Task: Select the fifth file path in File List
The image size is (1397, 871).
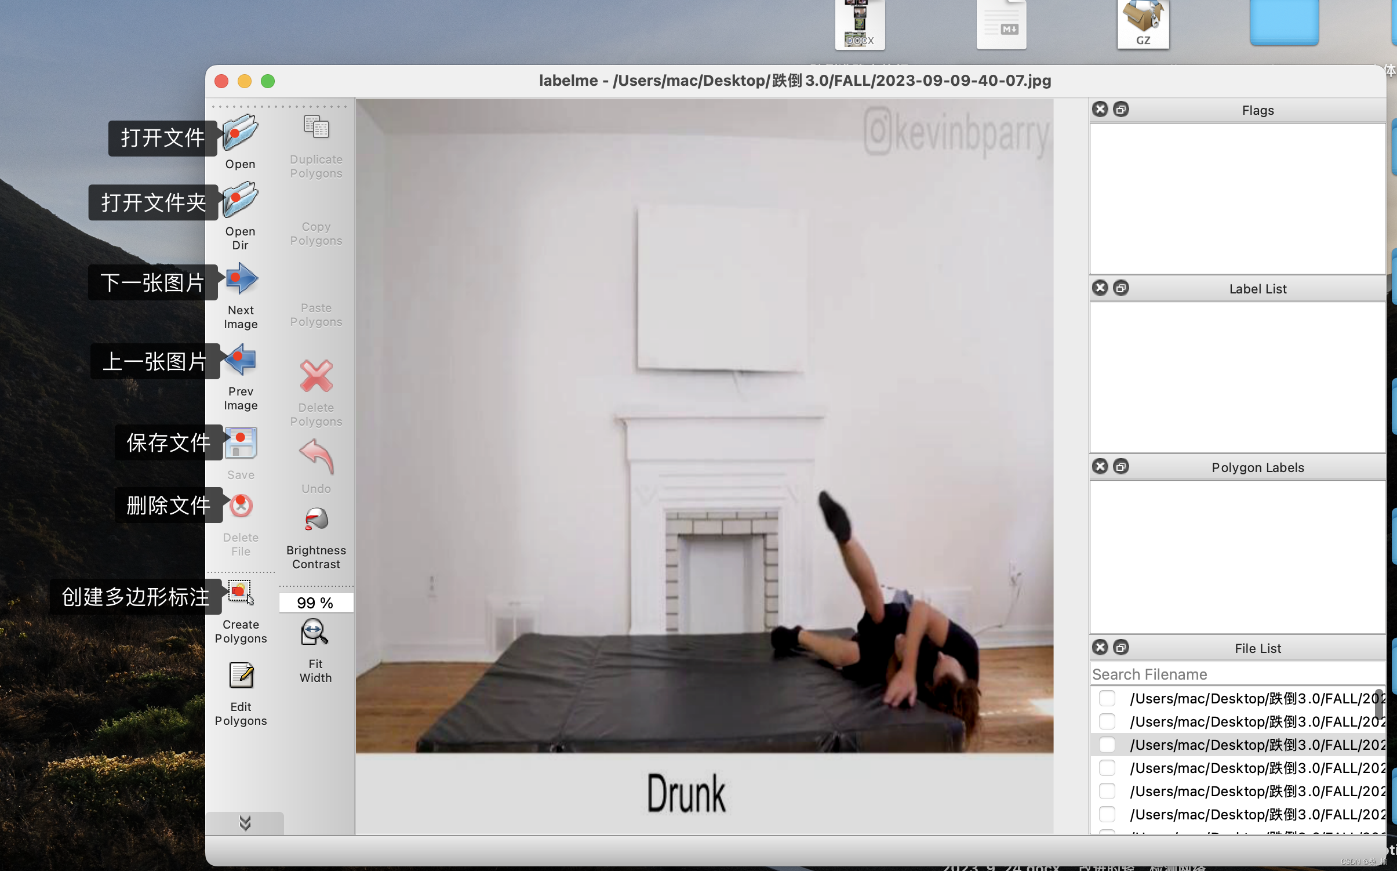Action: click(x=1257, y=791)
